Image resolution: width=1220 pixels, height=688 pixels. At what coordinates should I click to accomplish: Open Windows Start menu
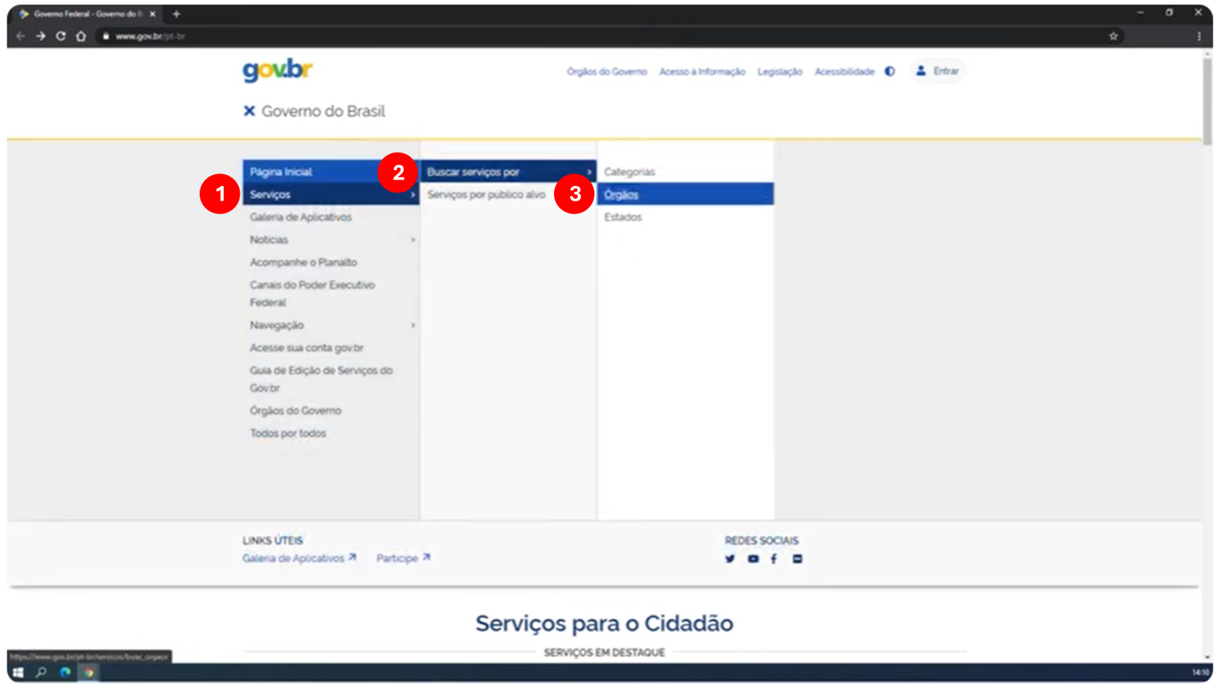click(18, 673)
